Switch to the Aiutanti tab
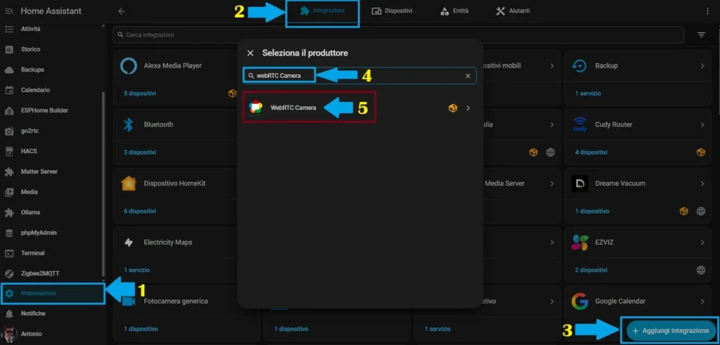This screenshot has width=720, height=345. (513, 11)
